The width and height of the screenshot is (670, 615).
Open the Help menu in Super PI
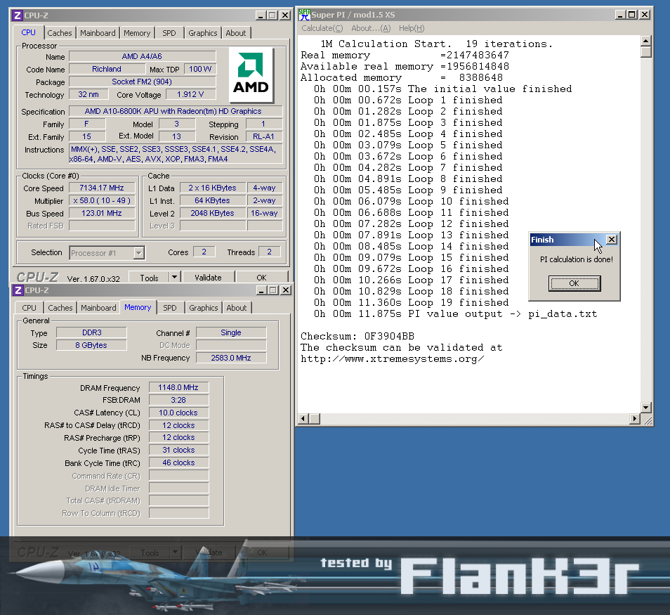412,28
